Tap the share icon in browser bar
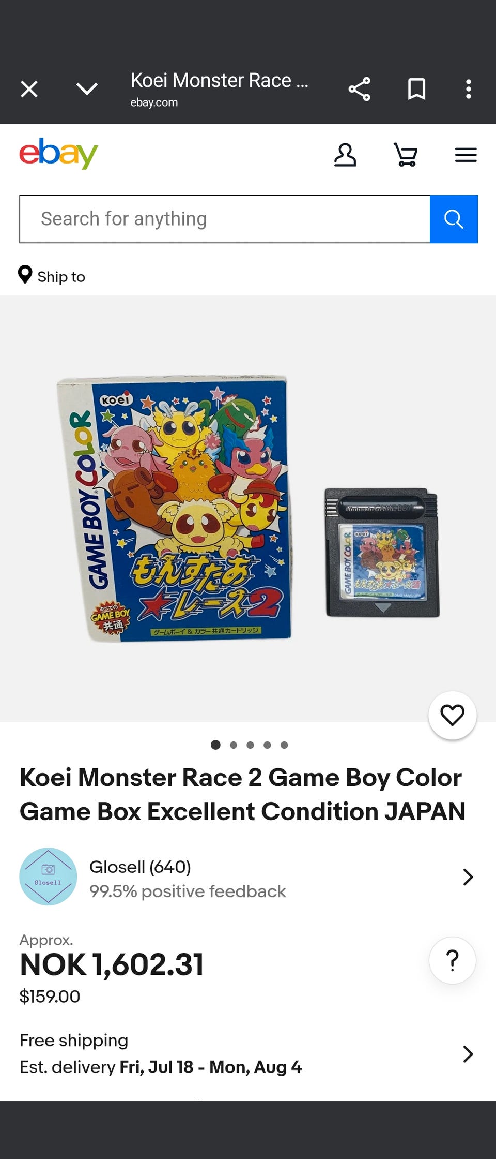Screen dimensions: 496x1159 point(360,89)
